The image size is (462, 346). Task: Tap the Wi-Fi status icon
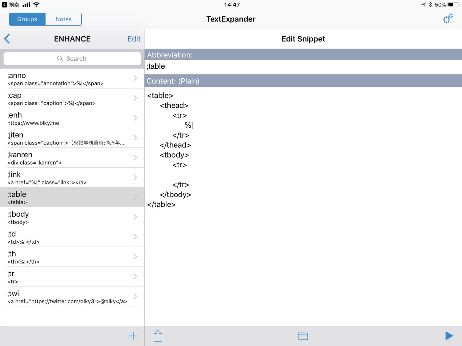[36, 5]
